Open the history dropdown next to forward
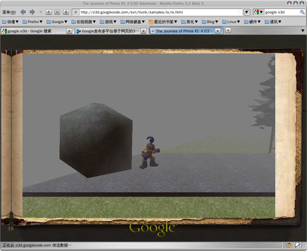Viewport: 307px width, 251px height. (40, 12)
